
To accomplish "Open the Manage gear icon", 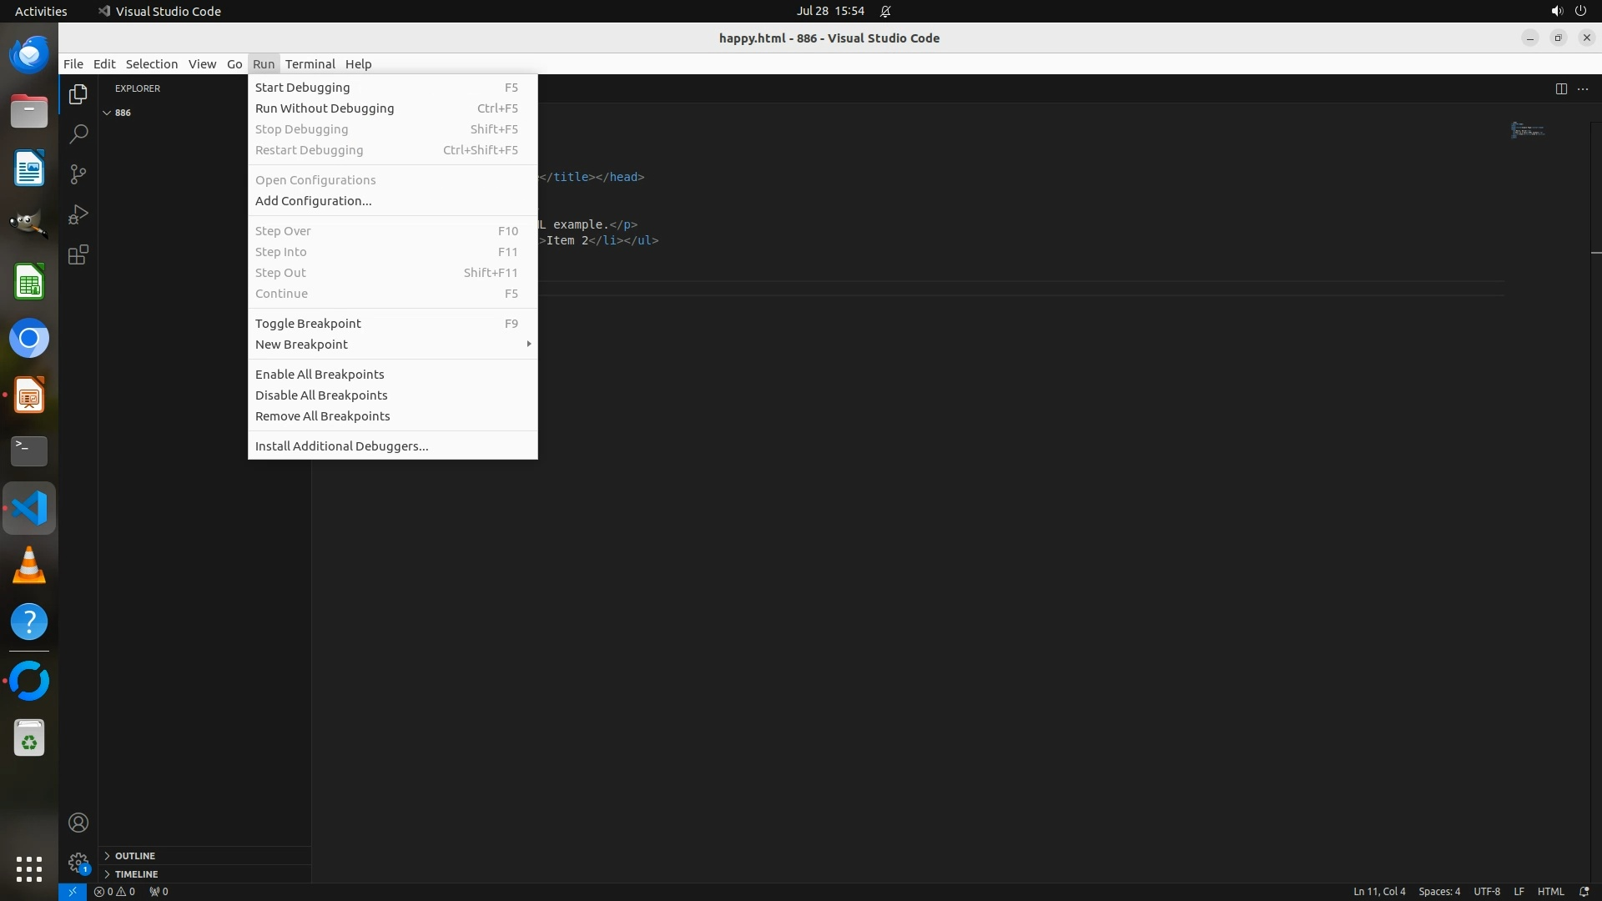I will coord(78,863).
